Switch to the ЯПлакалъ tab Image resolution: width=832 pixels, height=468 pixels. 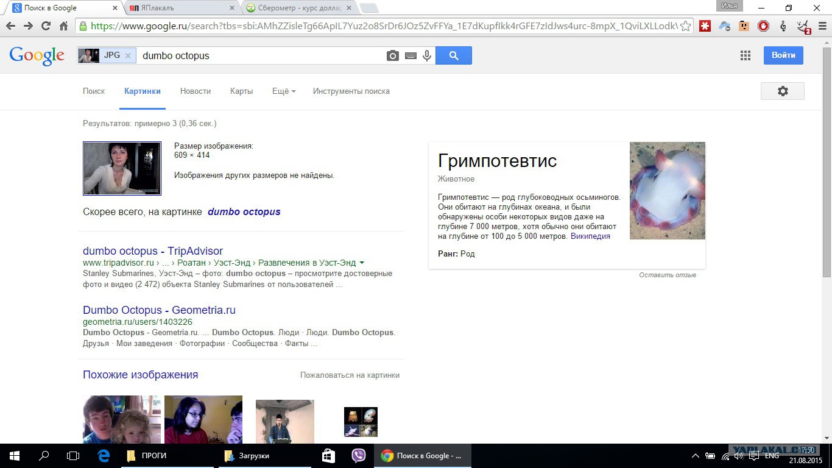(182, 8)
